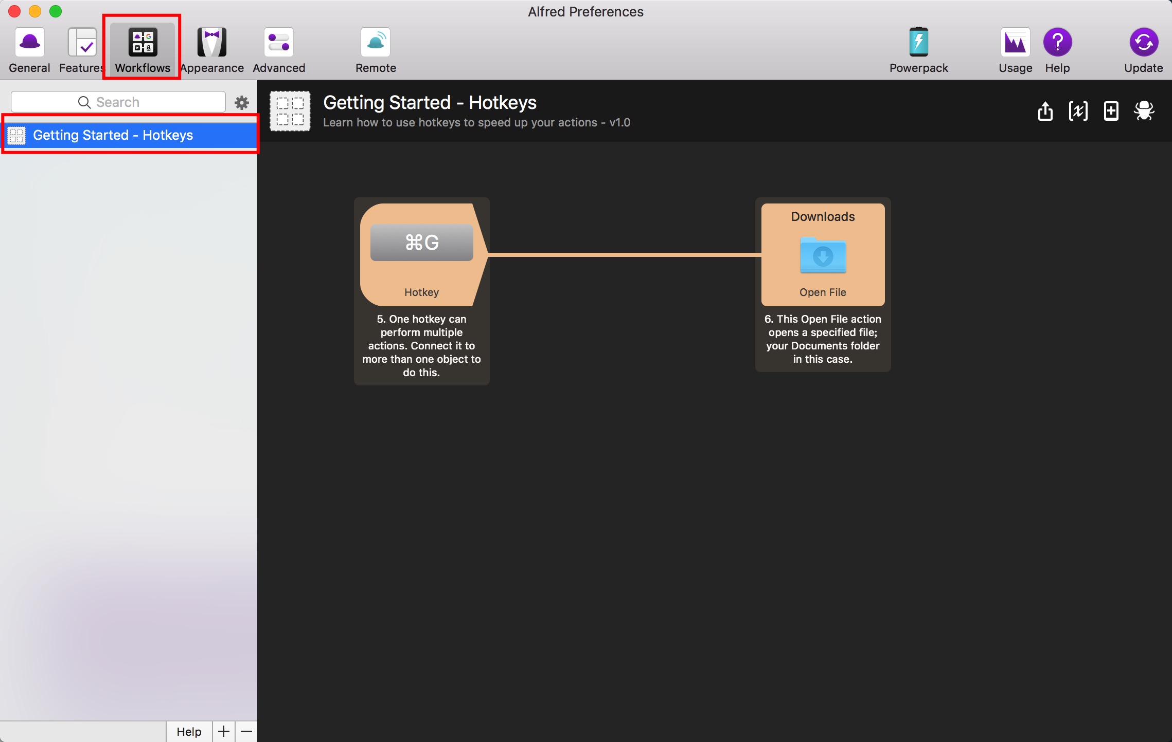Screen dimensions: 1172x742
Task: Add a new workflow with plus button
Action: pos(224,731)
